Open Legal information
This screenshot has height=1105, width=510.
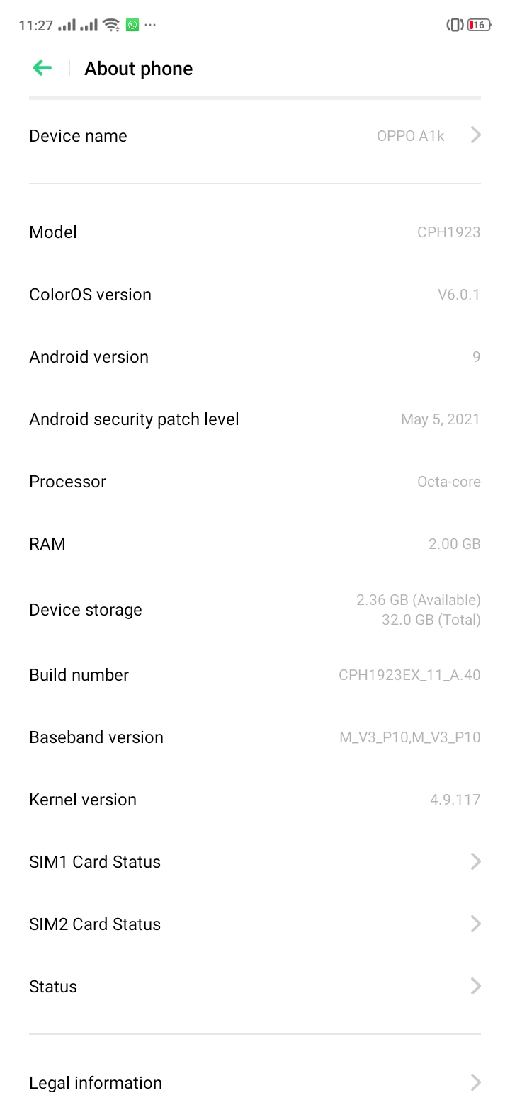tap(255, 1082)
